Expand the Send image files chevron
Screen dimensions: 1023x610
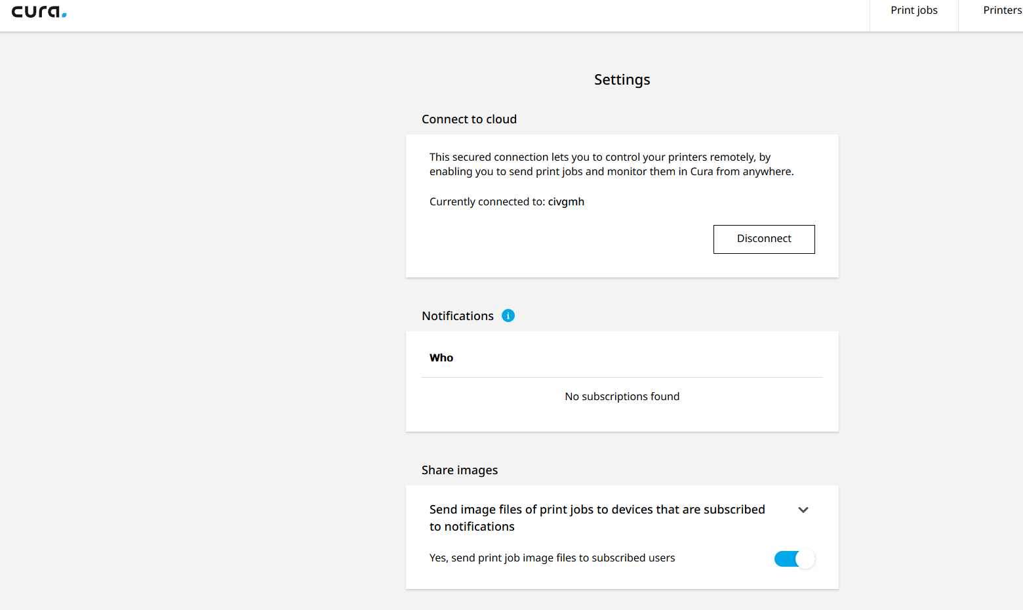coord(803,510)
